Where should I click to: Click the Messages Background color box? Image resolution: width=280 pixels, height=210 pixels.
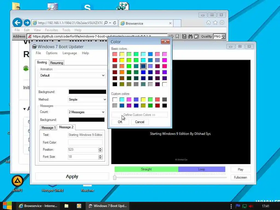point(87,120)
